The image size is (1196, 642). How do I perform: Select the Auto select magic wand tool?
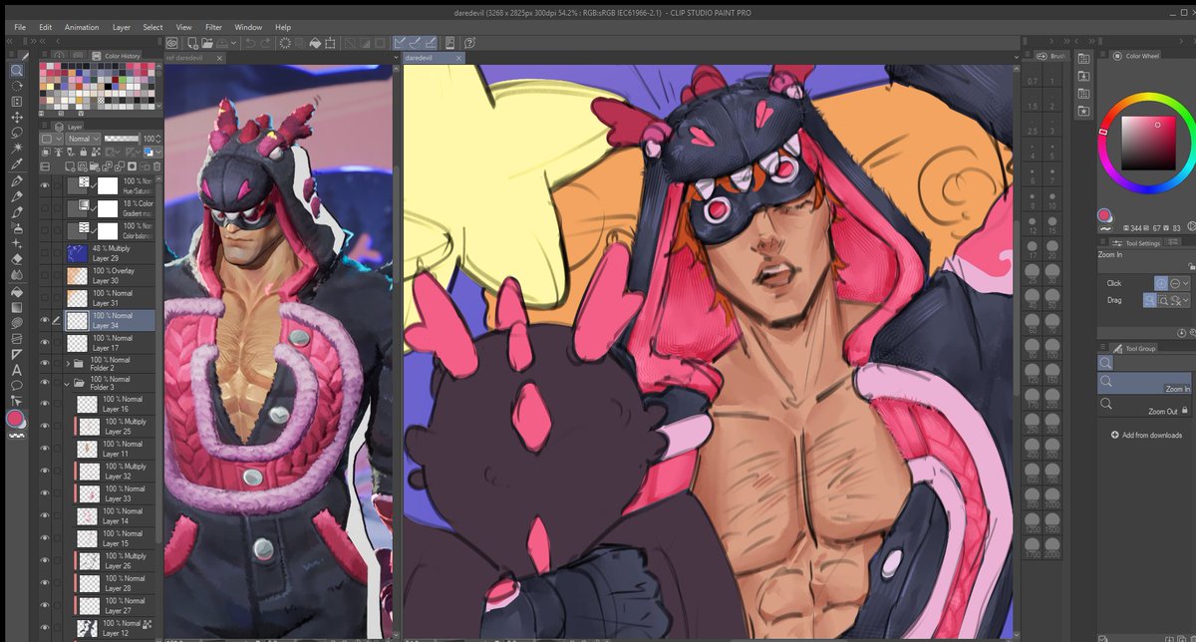point(17,148)
